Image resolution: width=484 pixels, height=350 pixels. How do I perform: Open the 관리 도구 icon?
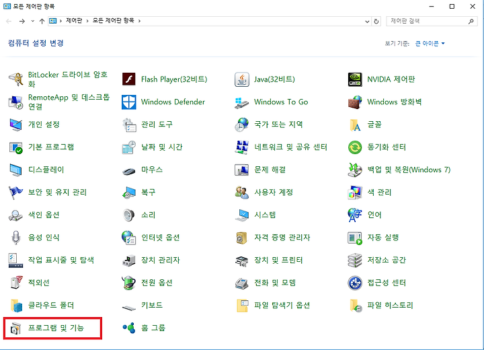(x=128, y=125)
